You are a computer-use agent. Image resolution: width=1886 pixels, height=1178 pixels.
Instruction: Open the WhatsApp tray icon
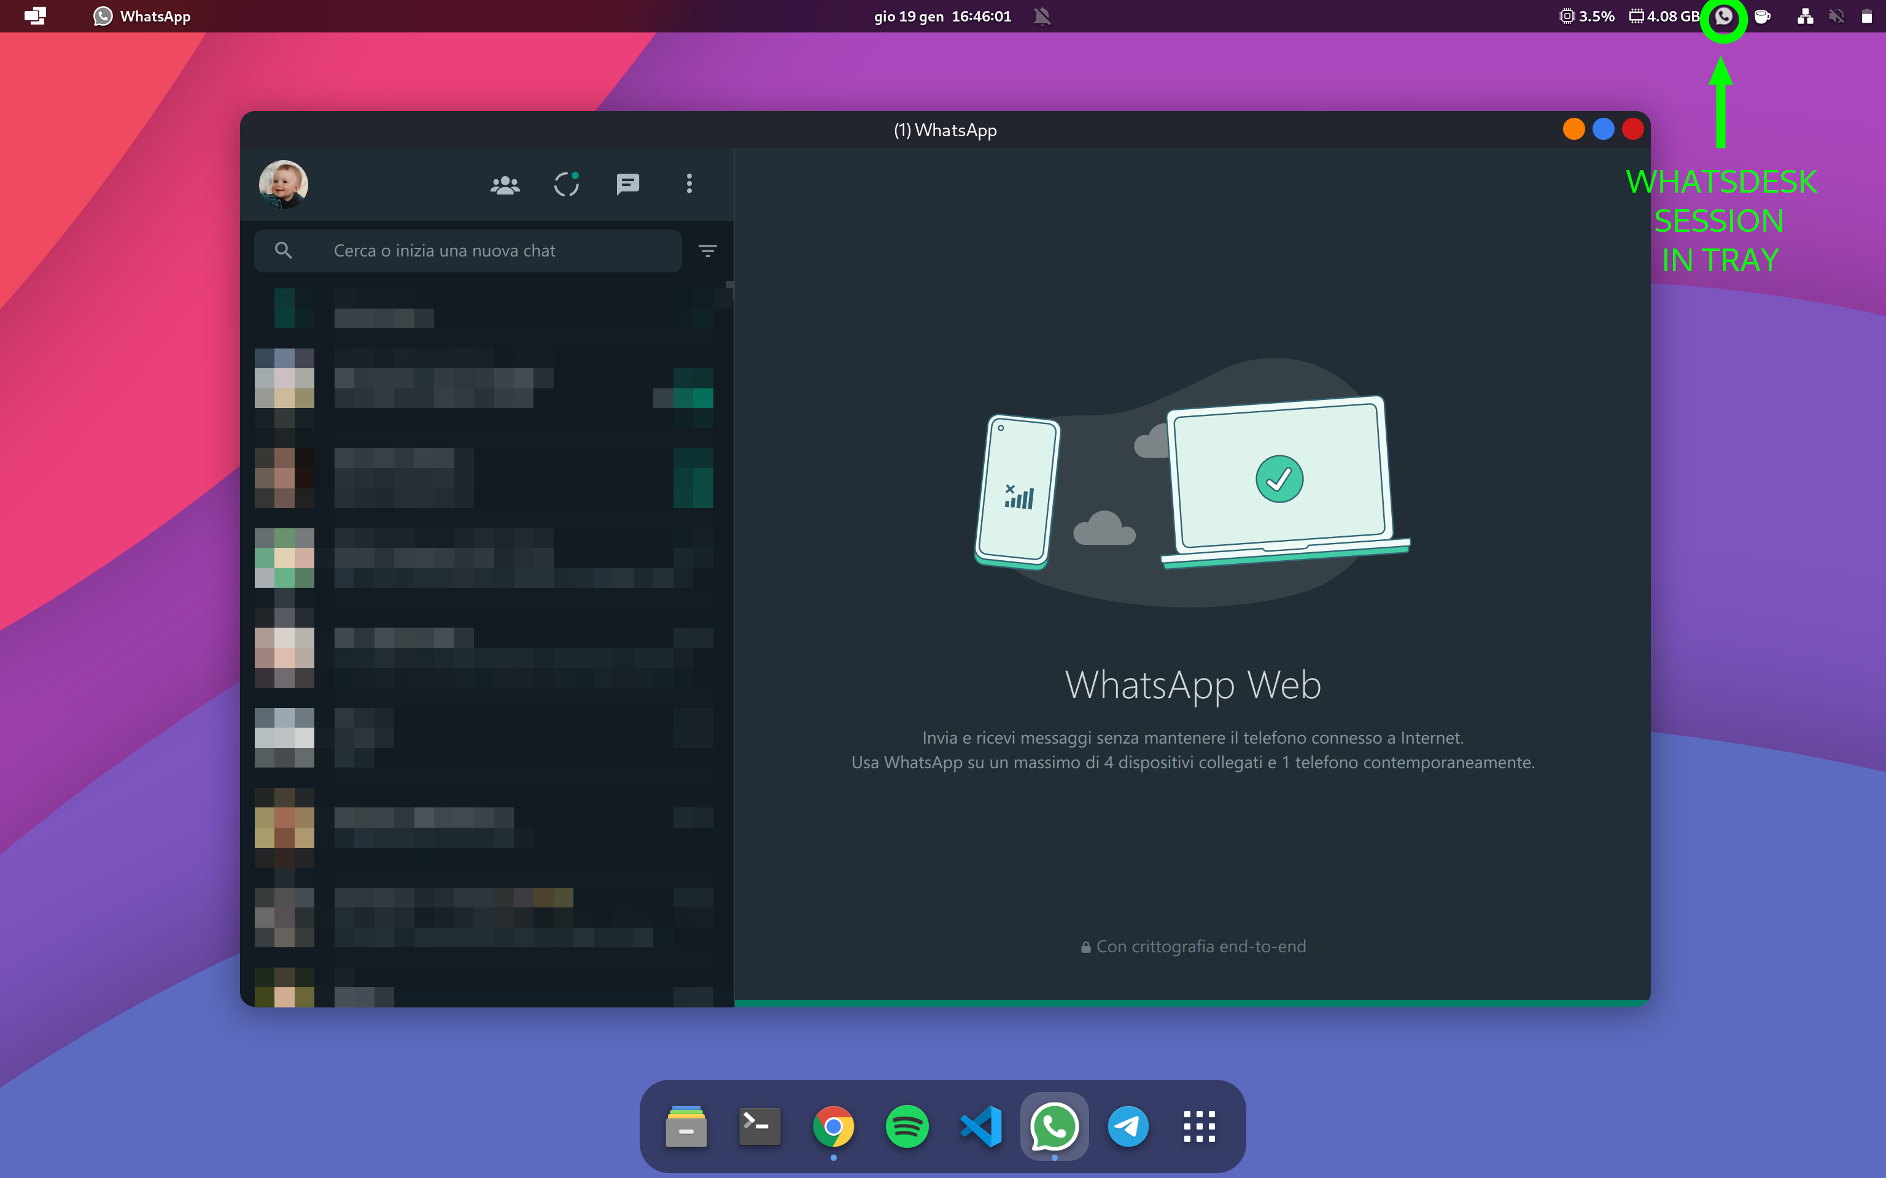1724,17
